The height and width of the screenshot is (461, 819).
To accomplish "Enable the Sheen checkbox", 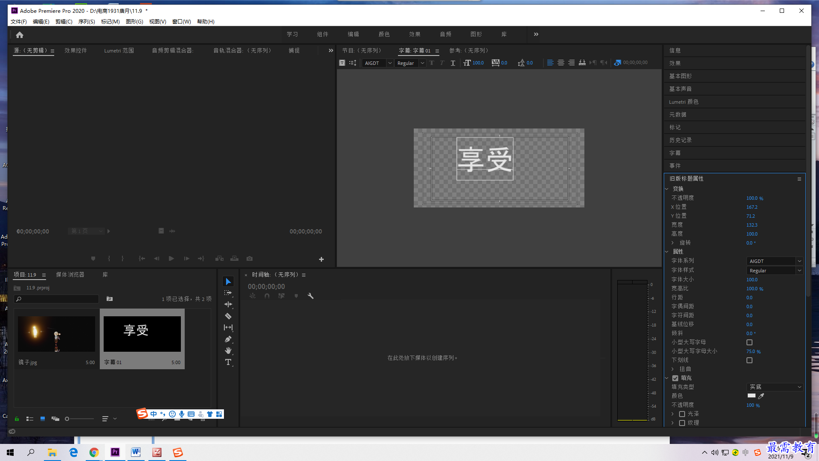I will (x=682, y=414).
